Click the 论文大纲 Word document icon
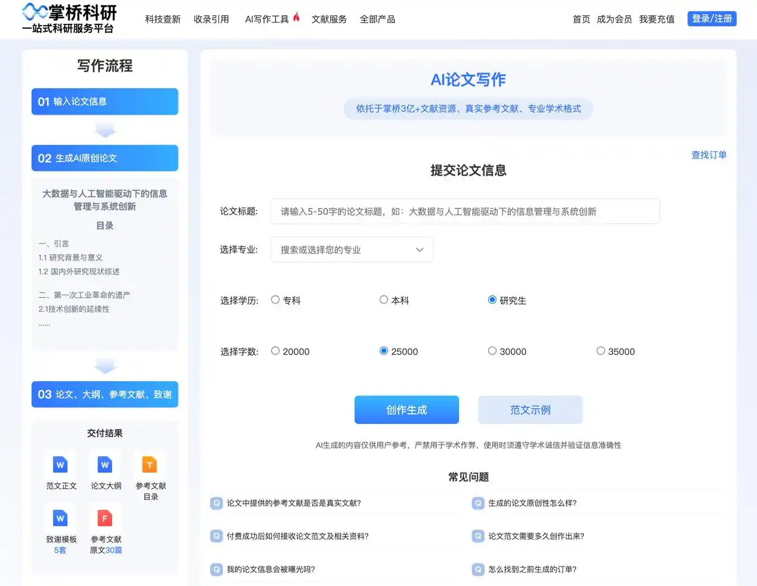 104,465
